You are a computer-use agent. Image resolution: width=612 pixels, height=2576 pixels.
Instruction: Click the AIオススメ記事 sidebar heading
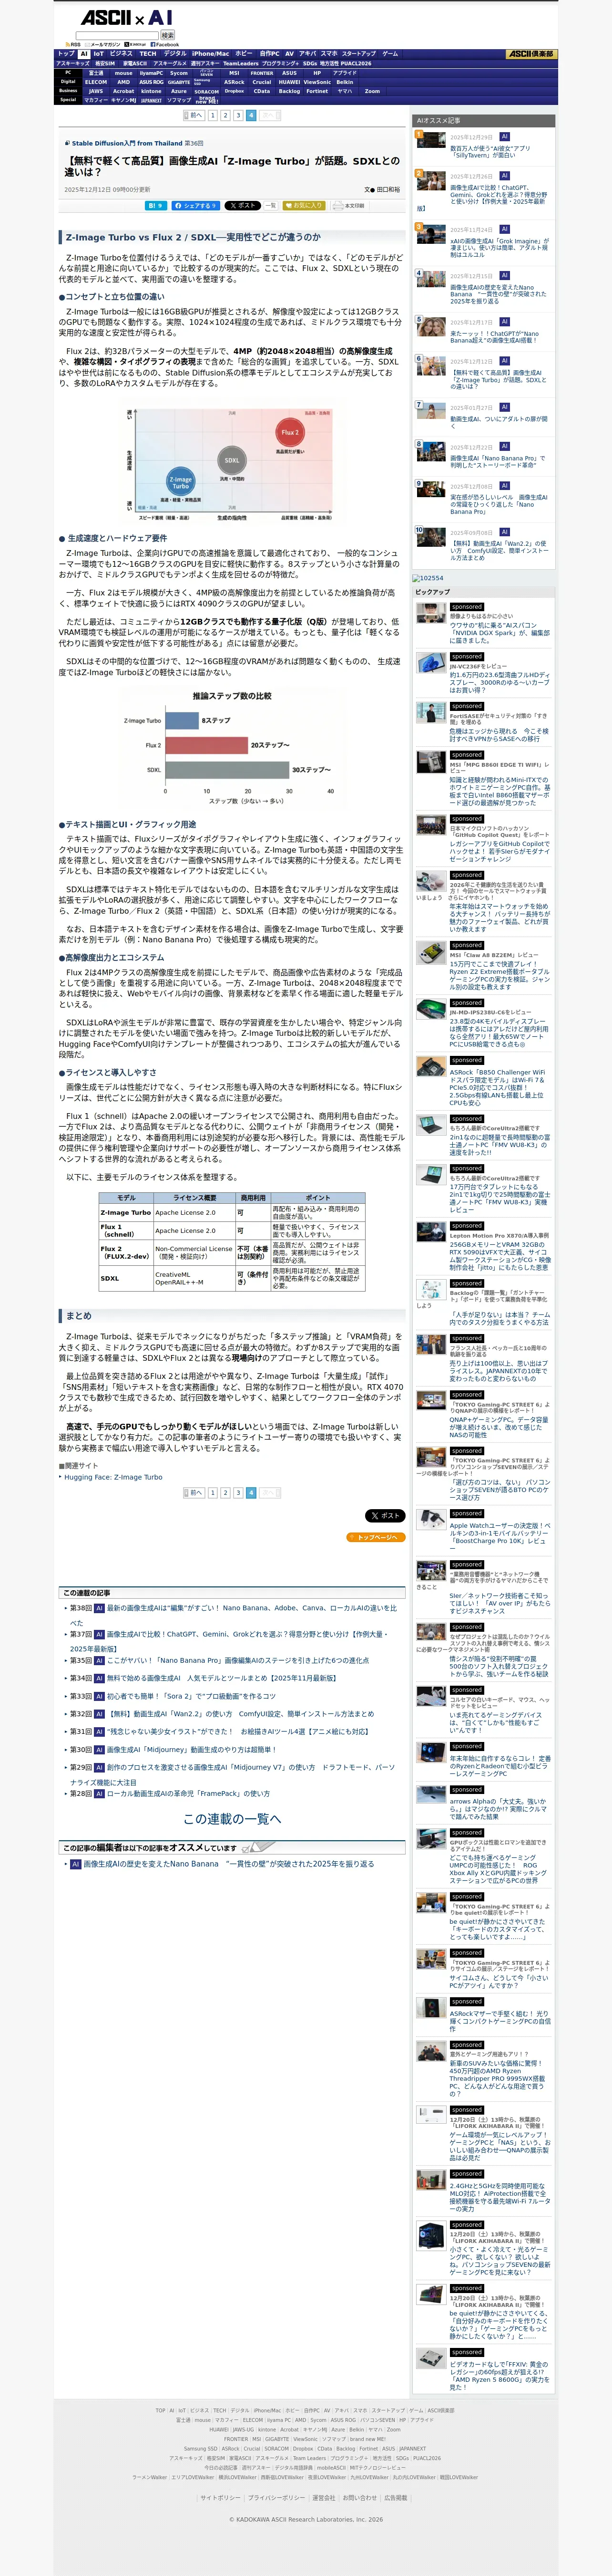coord(483,120)
